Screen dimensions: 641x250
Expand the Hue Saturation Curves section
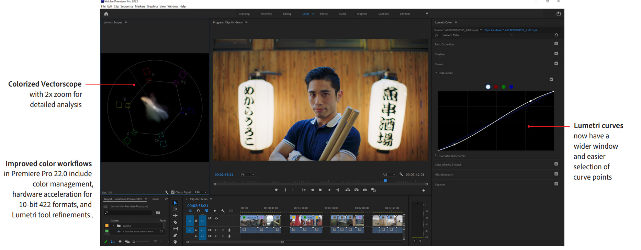pos(436,156)
